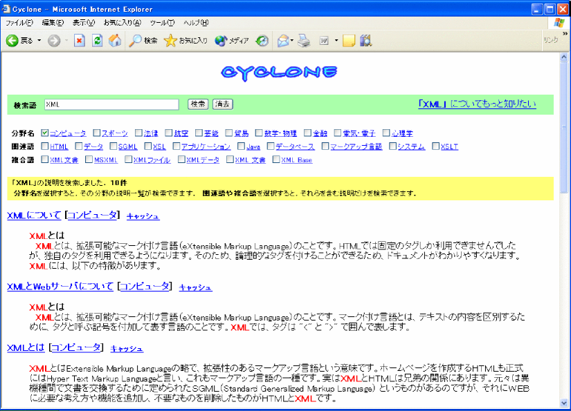Check the XML Base compound-term checkbox

pyautogui.click(x=276, y=159)
